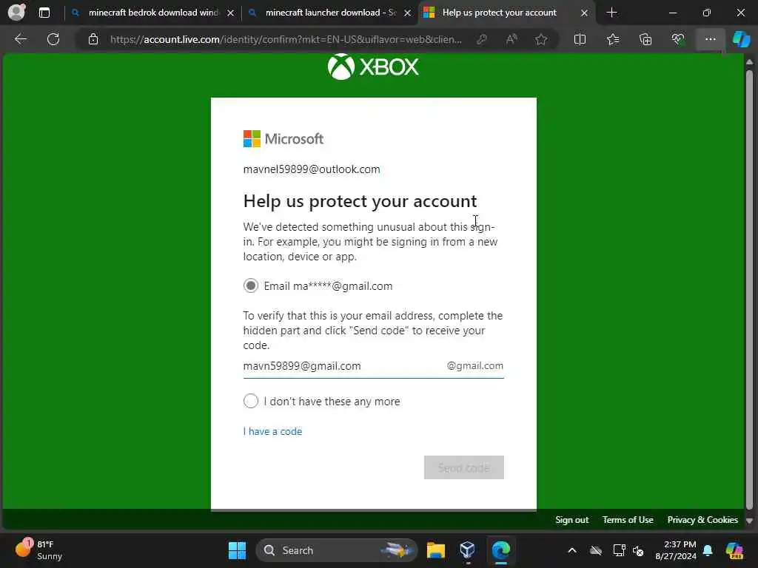Image resolution: width=758 pixels, height=568 pixels.
Task: Switch to minecraft launcher download tab
Action: click(331, 13)
